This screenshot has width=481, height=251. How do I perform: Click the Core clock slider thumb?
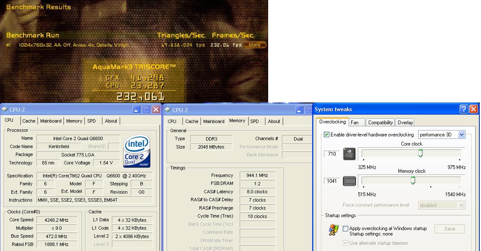coord(420,153)
